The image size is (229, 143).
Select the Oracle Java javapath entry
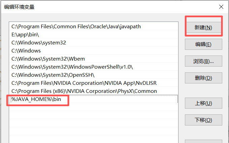pyautogui.click(x=94, y=26)
